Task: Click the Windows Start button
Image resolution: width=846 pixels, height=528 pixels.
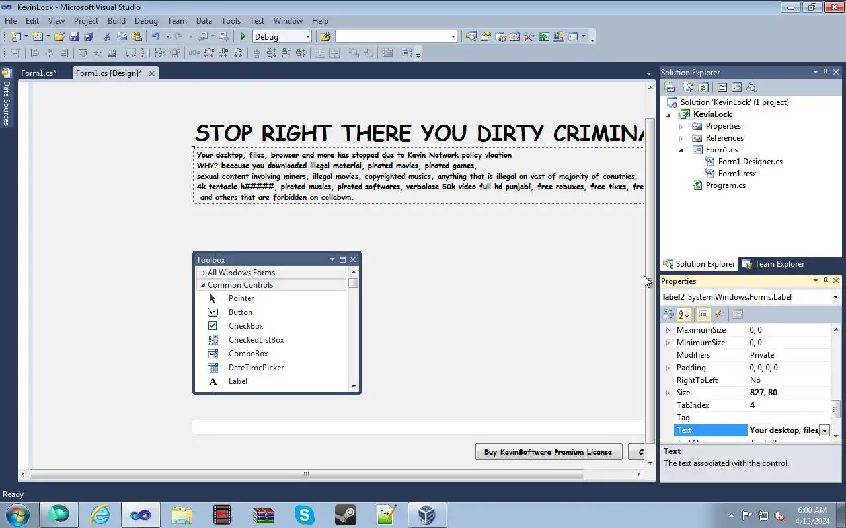Action: pos(17,515)
